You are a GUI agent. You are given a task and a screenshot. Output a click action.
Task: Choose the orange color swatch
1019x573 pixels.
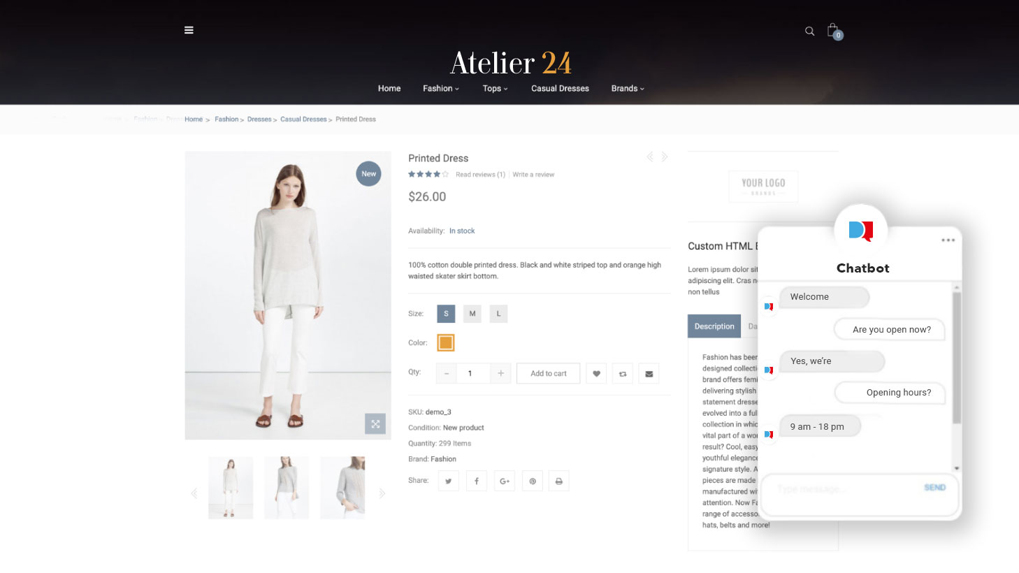tap(446, 342)
